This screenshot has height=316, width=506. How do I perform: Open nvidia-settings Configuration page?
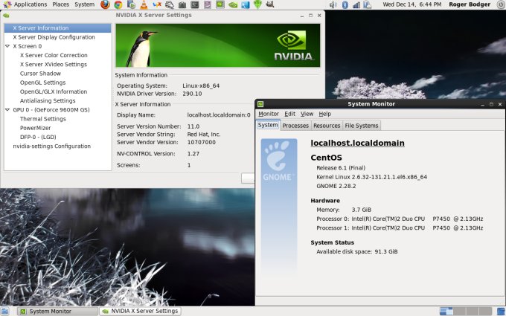coord(51,146)
